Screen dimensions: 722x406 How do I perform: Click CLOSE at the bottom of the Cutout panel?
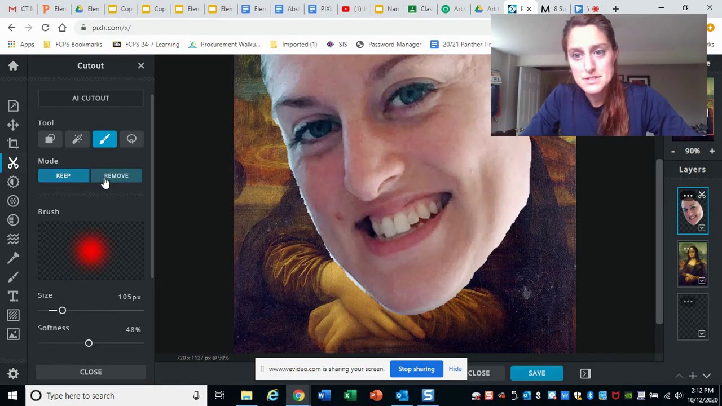[x=91, y=372]
